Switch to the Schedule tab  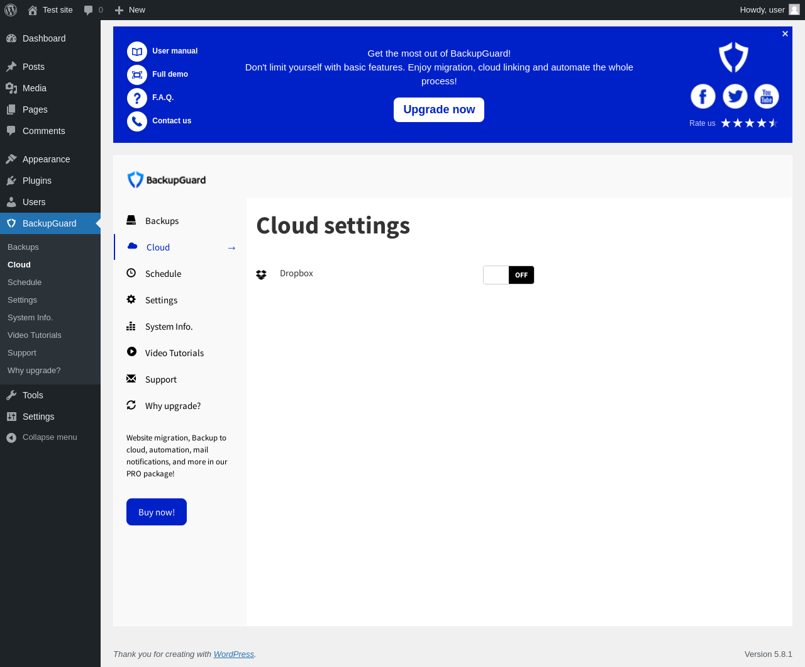180,274
